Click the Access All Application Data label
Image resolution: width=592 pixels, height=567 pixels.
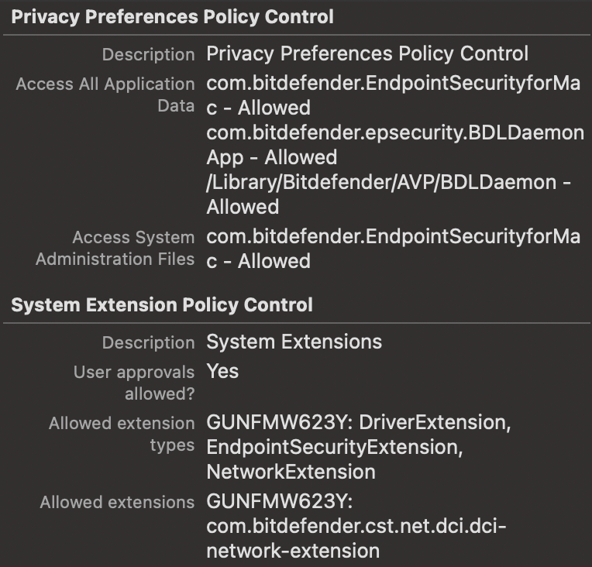(x=105, y=94)
